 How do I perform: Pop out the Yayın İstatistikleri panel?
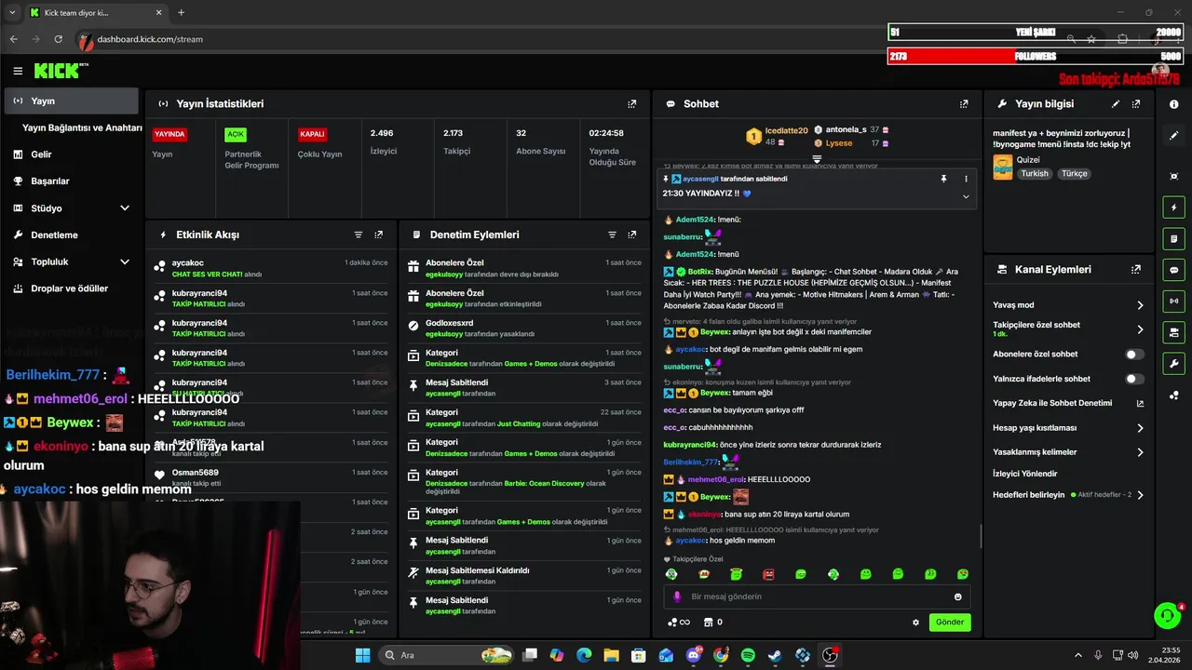point(632,104)
